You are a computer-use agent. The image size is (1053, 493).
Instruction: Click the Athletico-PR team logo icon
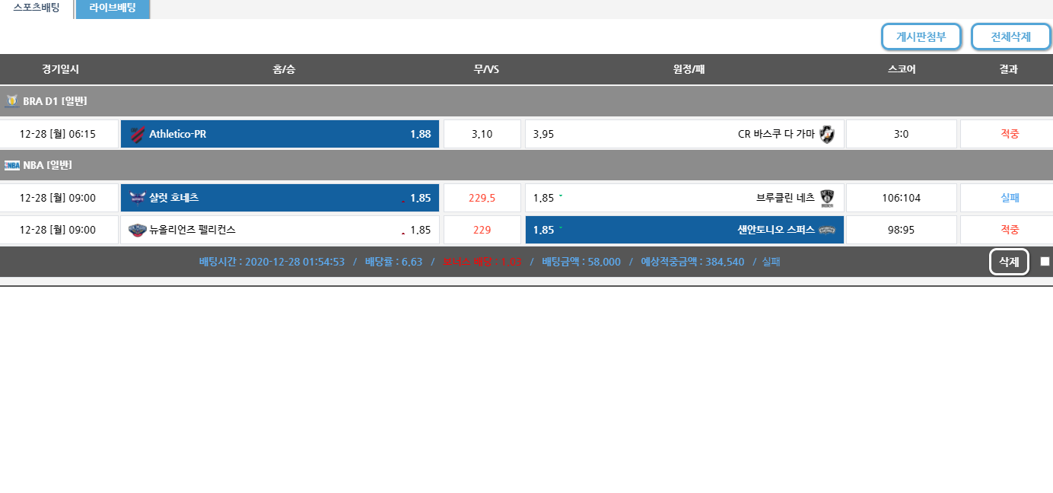[x=137, y=135]
